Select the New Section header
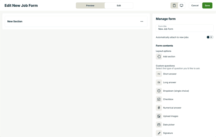Image resolution: width=216 pixels, height=137 pixels. pos(15,21)
